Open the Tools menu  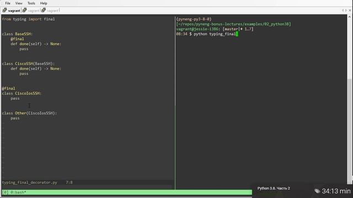point(31,3)
